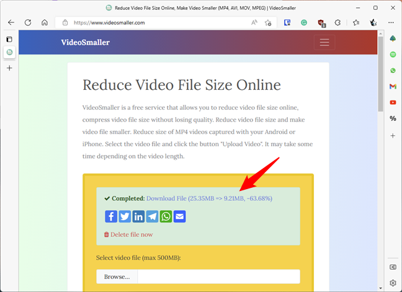402x292 pixels.
Task: Click the Browse... file button
Action: click(x=117, y=277)
